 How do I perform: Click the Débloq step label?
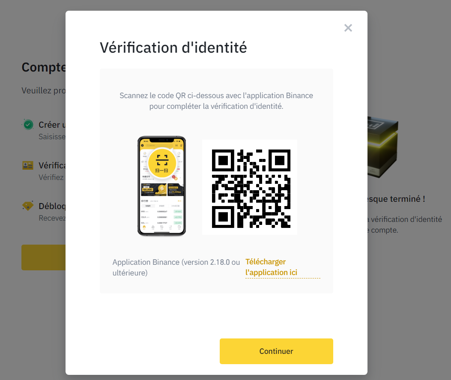(52, 206)
